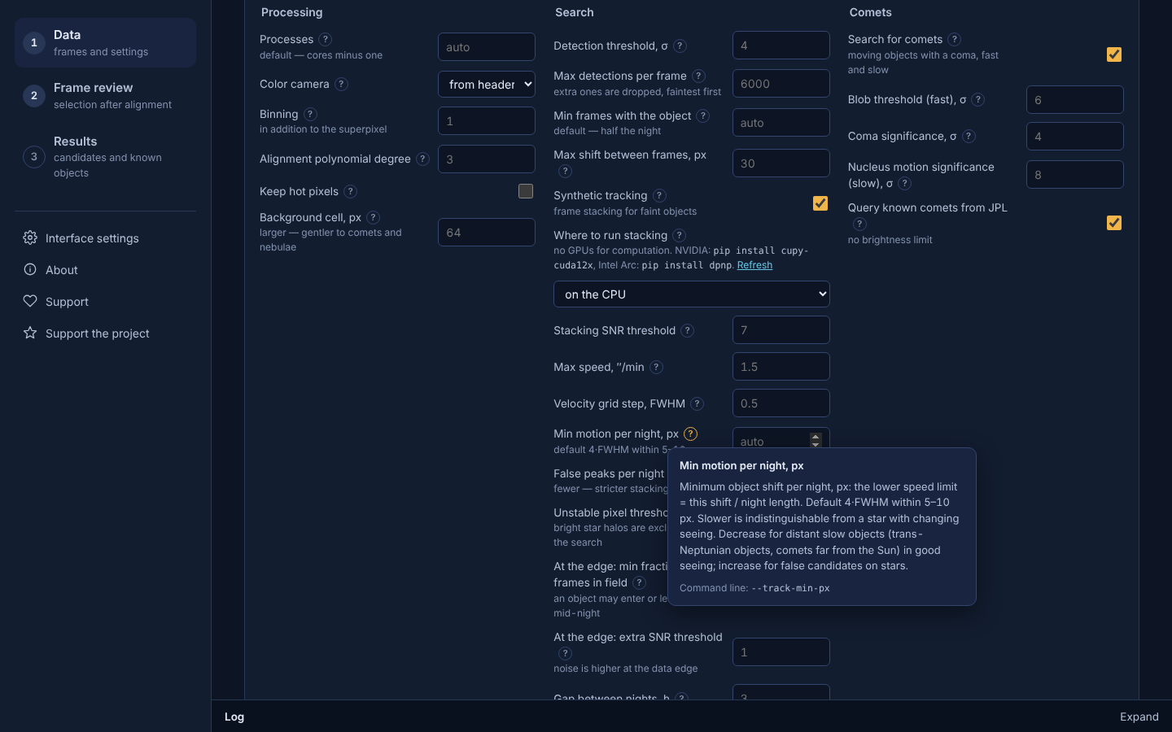This screenshot has width=1172, height=732.
Task: Open Alignment polynomial degree help
Action: pos(423,159)
